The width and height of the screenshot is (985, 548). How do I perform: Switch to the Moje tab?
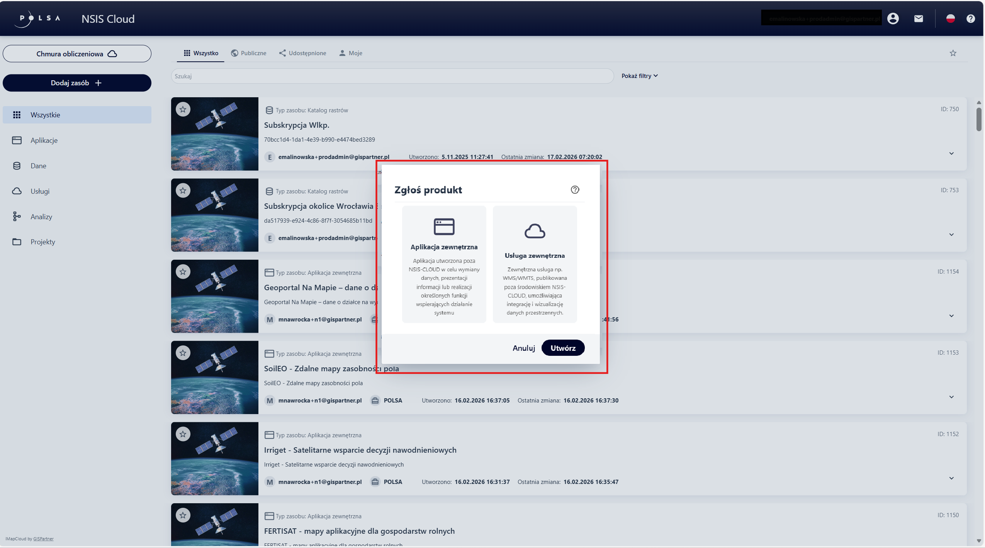pos(351,53)
